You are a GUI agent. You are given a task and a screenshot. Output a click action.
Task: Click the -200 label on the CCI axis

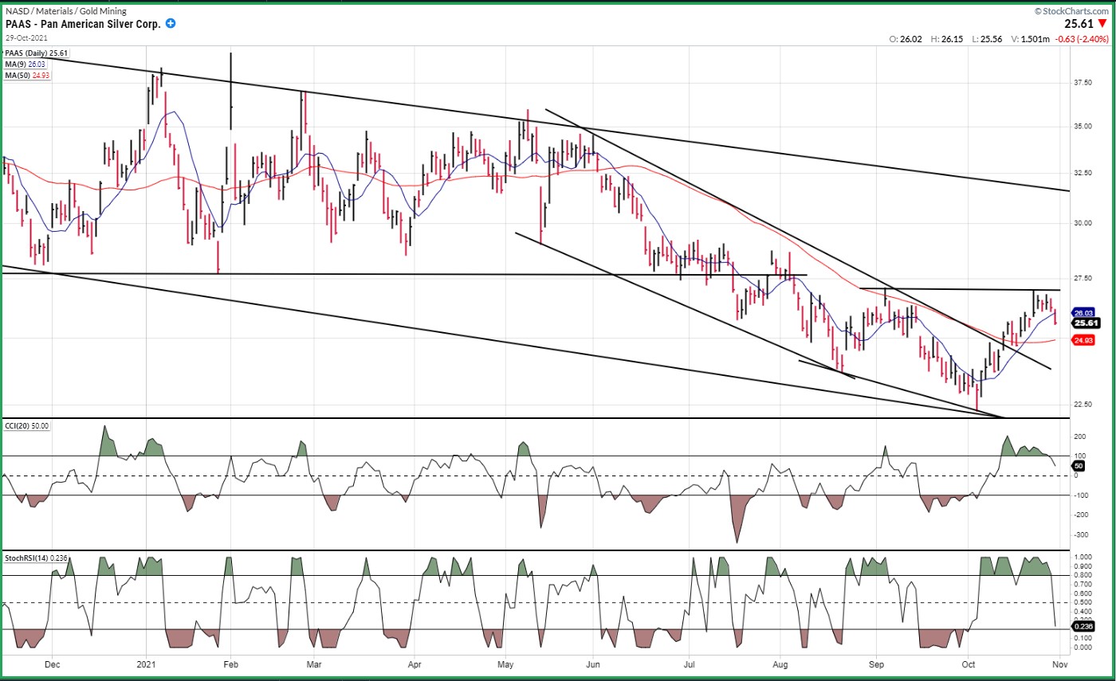pos(1081,515)
